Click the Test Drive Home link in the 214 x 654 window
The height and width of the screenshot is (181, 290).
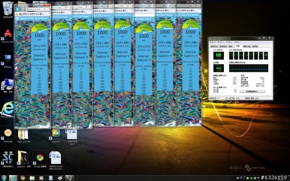pyautogui.click(x=143, y=19)
